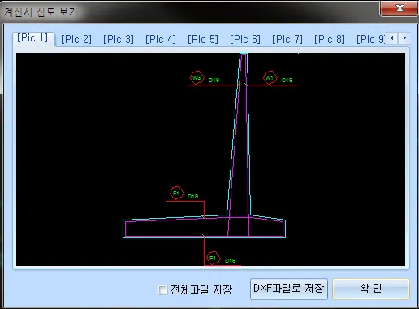Select the [Pic 4] tab
The width and height of the screenshot is (419, 309).
tap(161, 40)
